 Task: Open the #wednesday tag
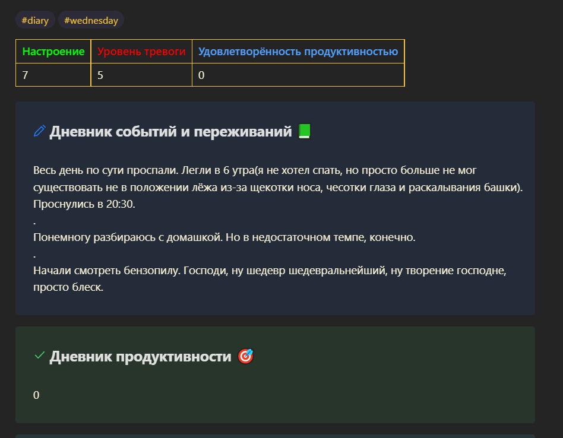pyautogui.click(x=91, y=20)
